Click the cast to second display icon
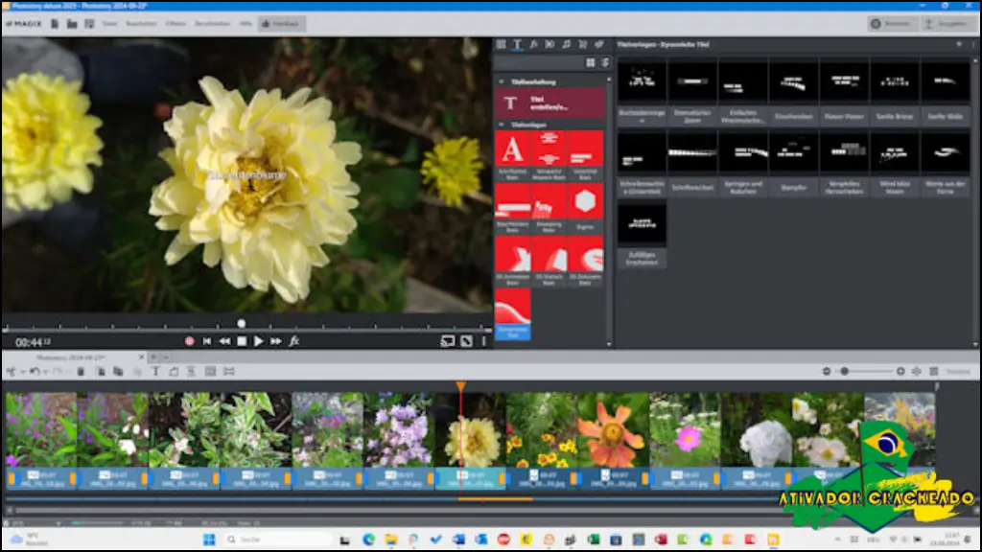Screen dimensions: 982x552 [448, 341]
